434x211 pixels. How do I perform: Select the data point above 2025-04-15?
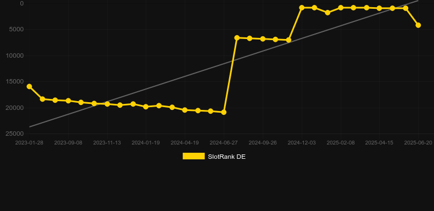coord(380,8)
